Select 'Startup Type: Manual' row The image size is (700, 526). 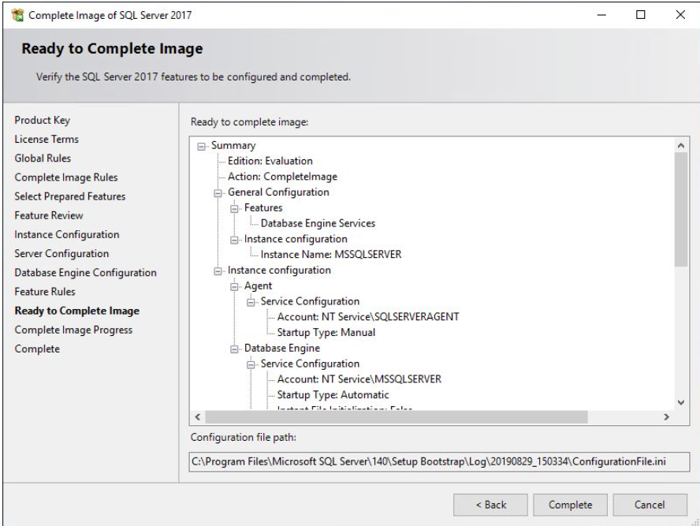[326, 333]
